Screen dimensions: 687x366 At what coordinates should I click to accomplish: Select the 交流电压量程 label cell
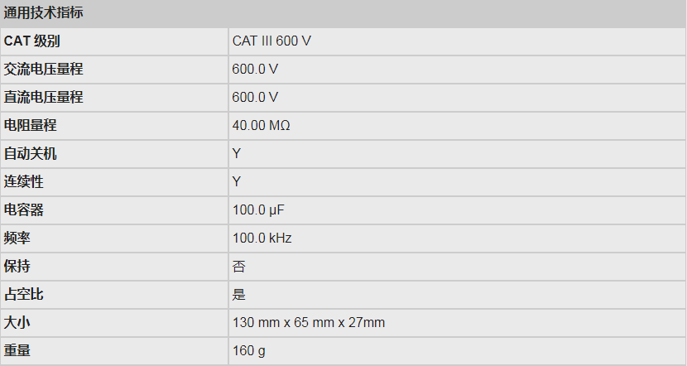point(44,70)
